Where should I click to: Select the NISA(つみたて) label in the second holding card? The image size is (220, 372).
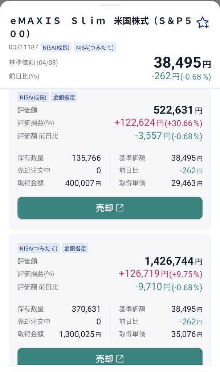(x=38, y=248)
